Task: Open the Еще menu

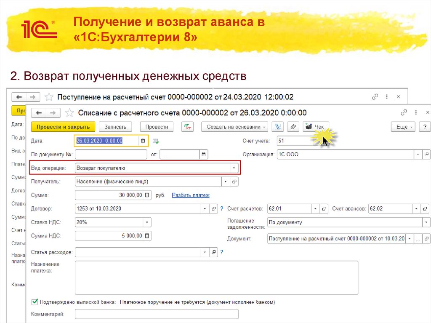Action: [x=403, y=127]
